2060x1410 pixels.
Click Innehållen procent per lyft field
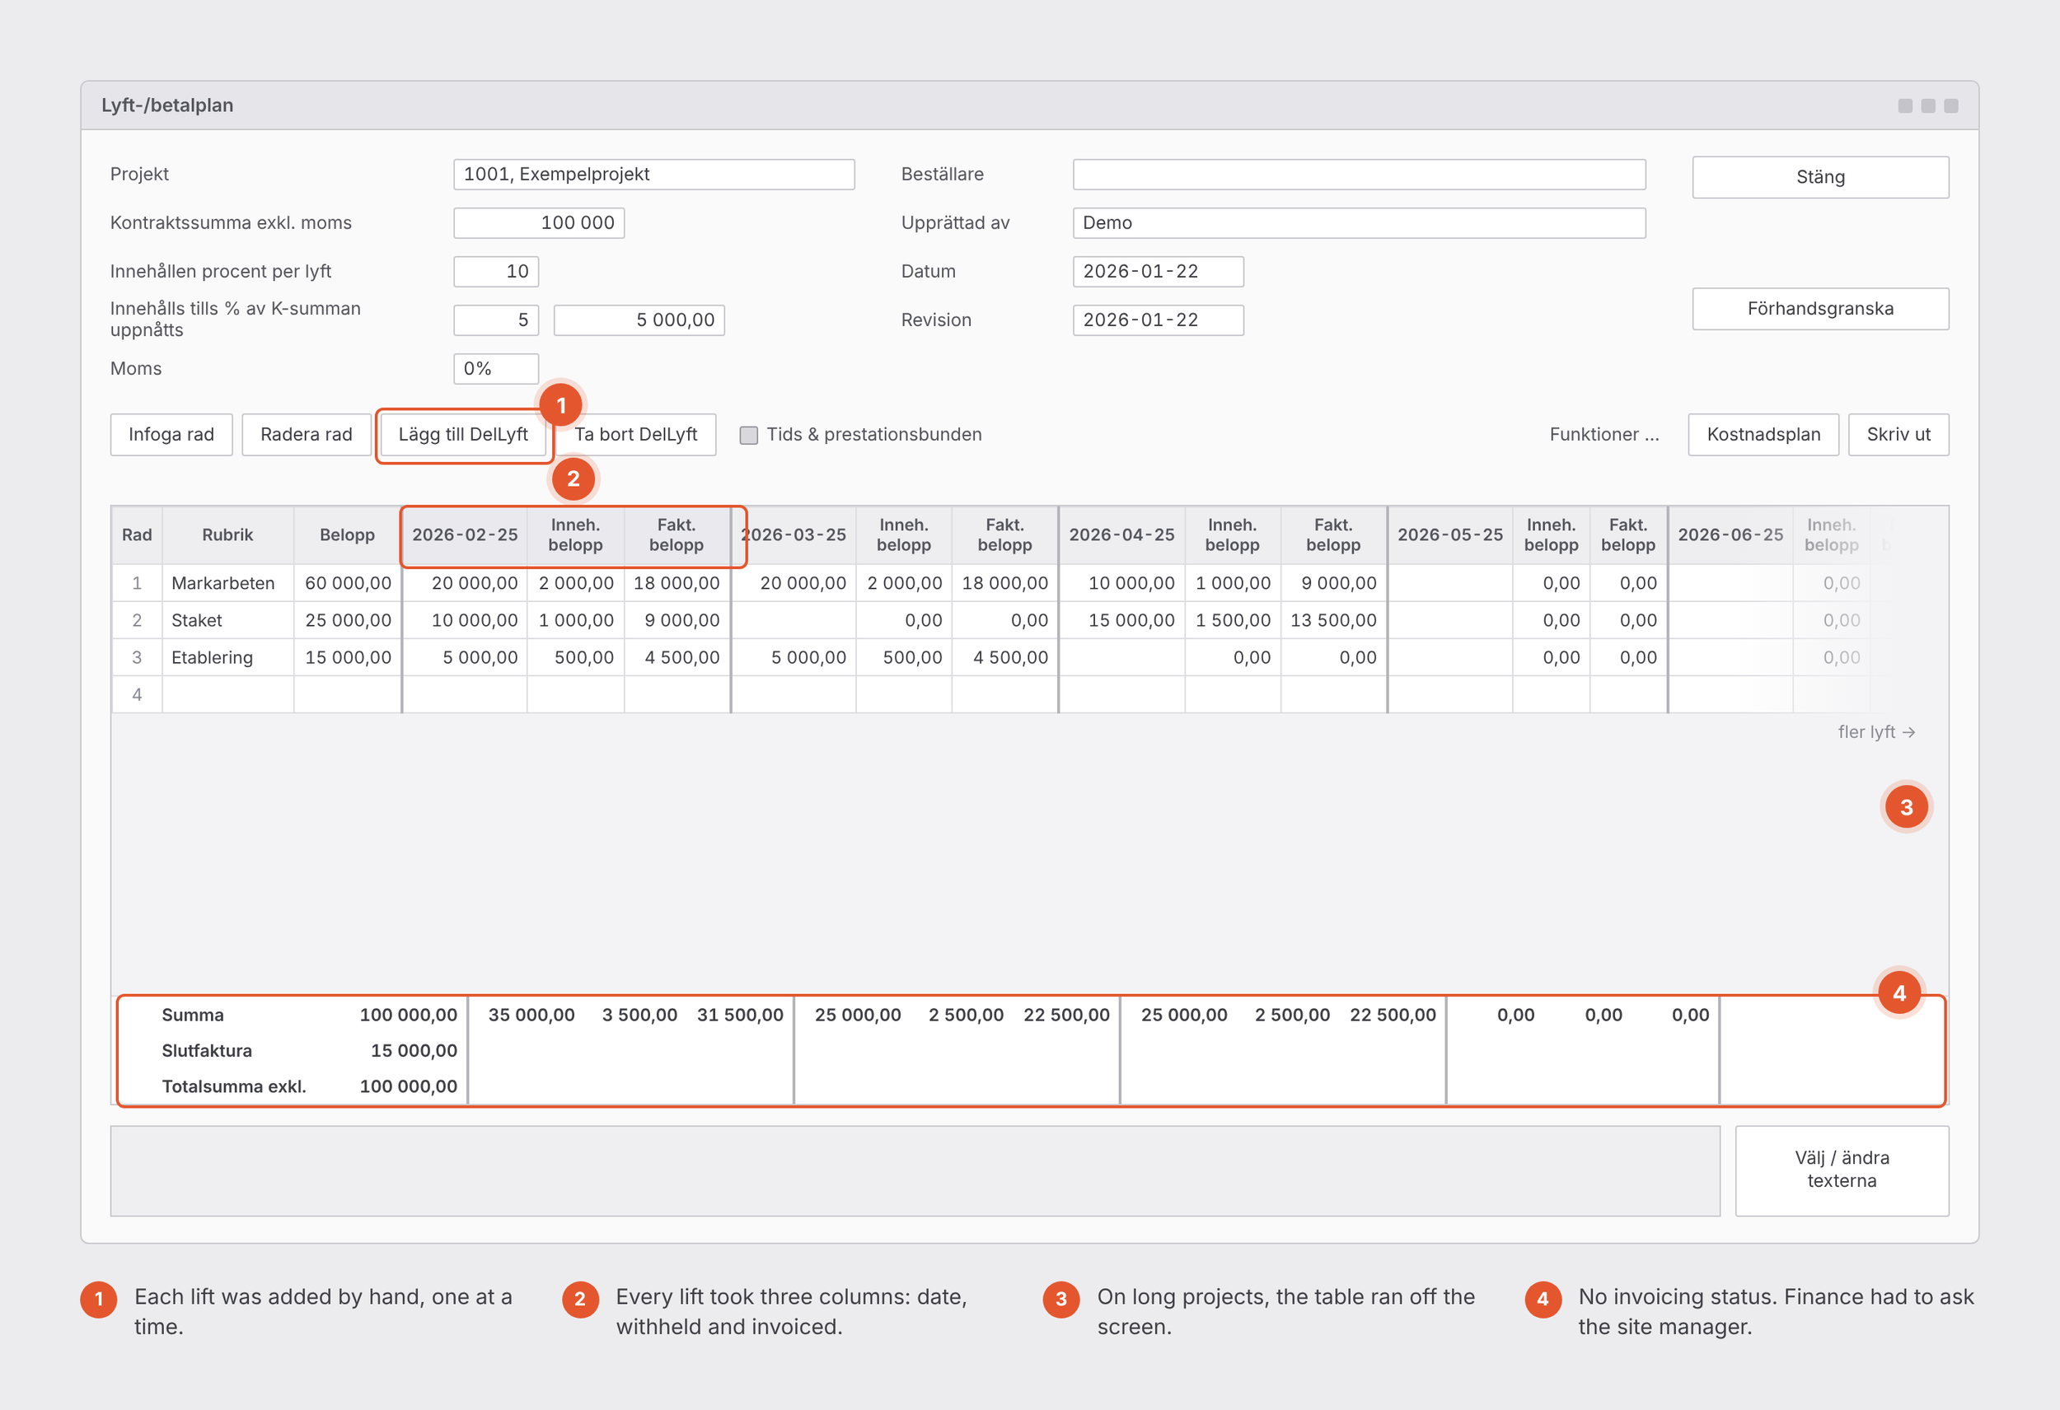(495, 272)
